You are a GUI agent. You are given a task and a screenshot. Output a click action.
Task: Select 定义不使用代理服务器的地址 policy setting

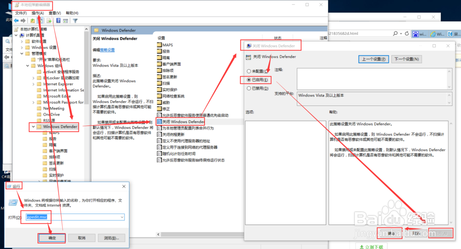[x=183, y=141]
